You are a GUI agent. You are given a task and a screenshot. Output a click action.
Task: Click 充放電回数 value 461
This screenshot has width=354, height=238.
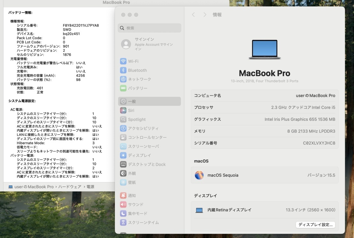(x=40, y=88)
